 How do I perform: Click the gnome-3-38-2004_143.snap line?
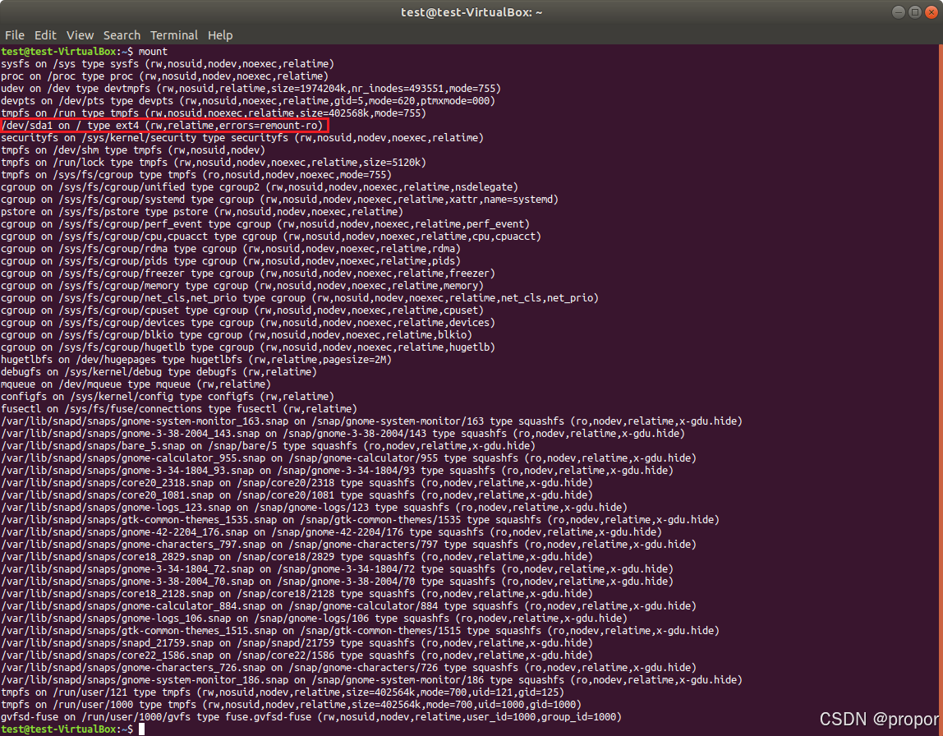(x=343, y=434)
